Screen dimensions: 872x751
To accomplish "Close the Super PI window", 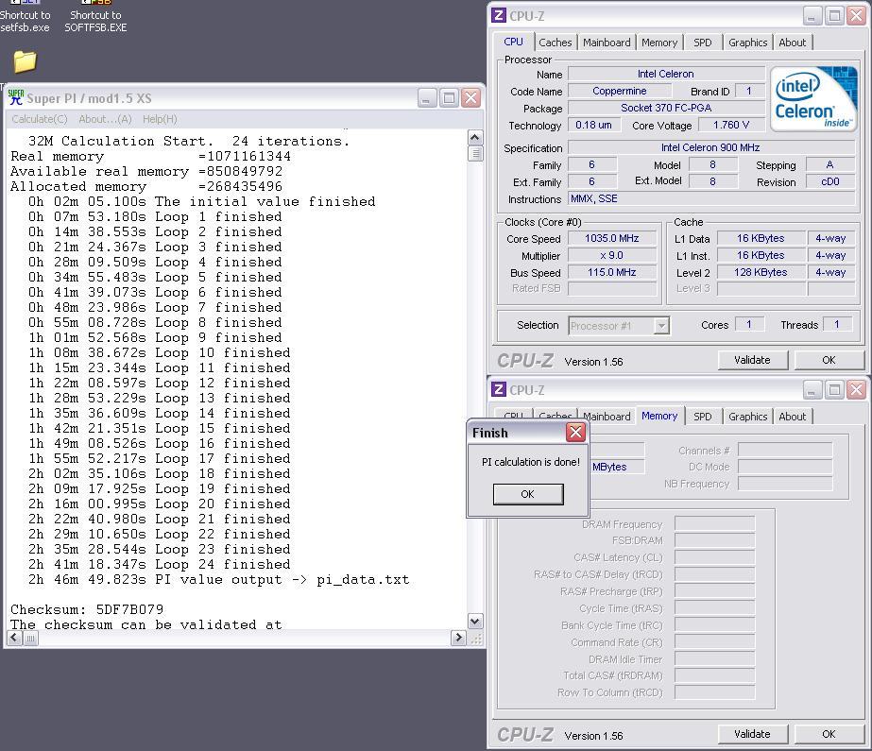I will coord(471,98).
